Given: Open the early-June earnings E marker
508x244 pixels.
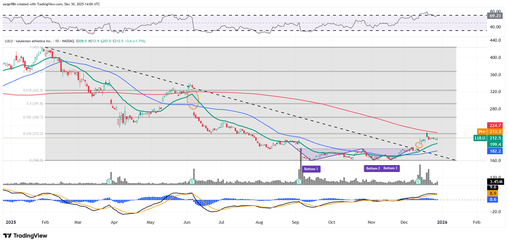Looking at the screenshot, I should (192, 182).
